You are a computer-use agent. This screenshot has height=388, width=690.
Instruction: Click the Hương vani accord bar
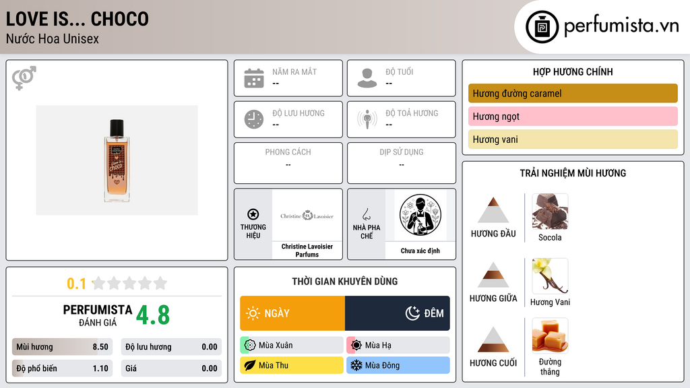(573, 139)
